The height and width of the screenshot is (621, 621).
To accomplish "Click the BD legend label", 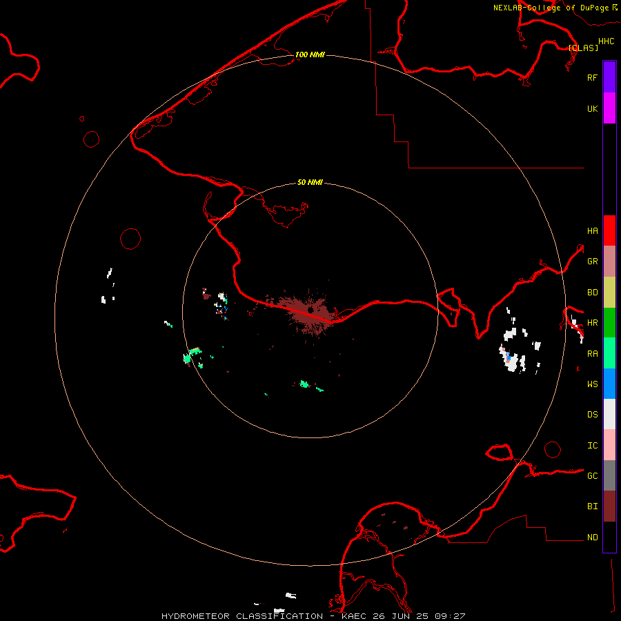I will click(x=592, y=293).
